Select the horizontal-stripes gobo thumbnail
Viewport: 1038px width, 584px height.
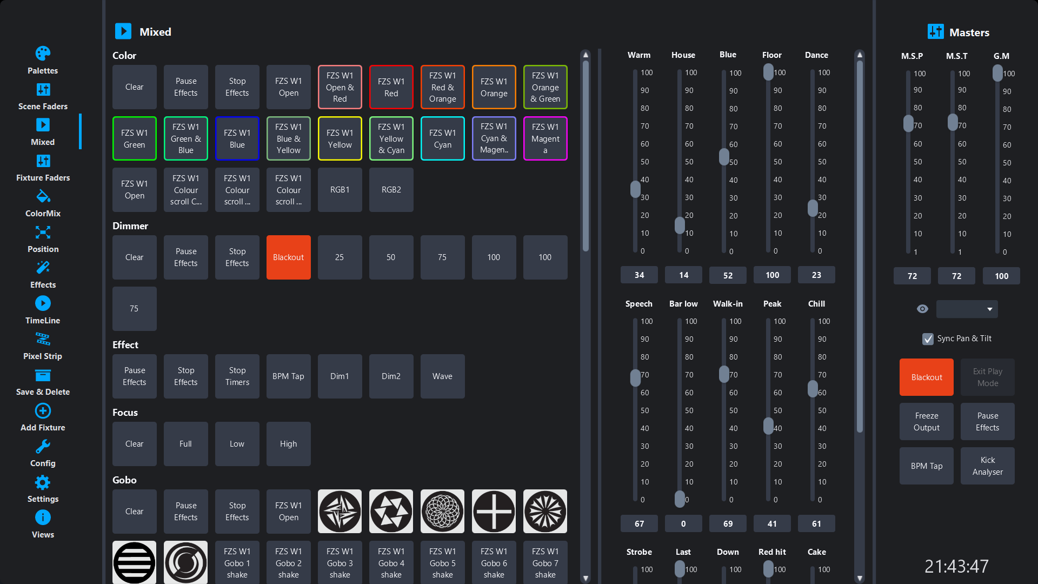pyautogui.click(x=135, y=562)
